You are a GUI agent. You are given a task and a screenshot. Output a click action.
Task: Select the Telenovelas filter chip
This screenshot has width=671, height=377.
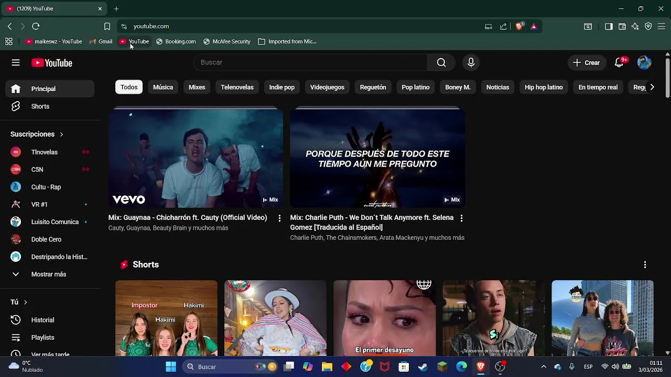tap(237, 87)
